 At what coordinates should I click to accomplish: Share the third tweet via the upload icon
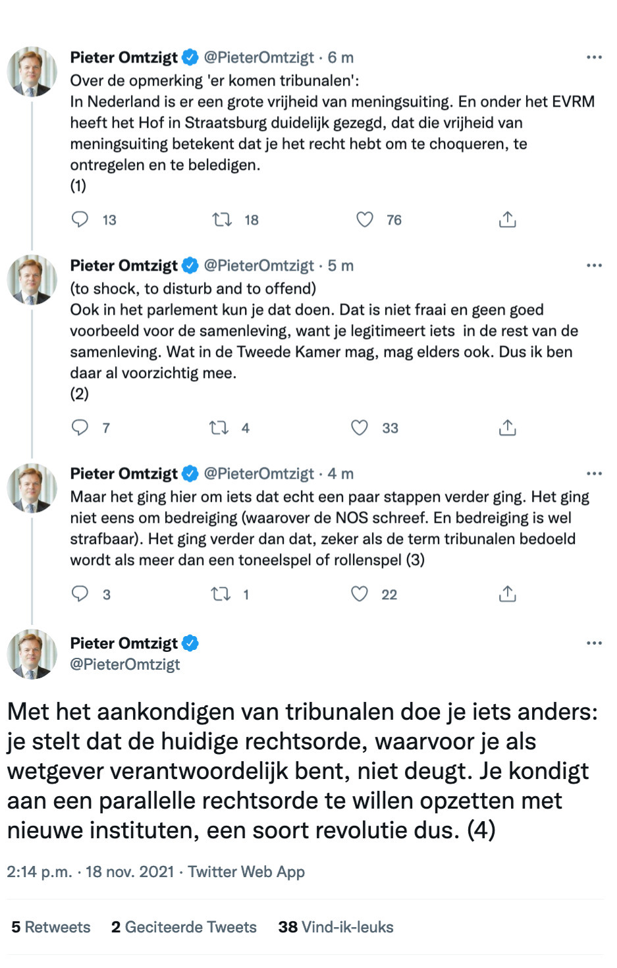(507, 594)
